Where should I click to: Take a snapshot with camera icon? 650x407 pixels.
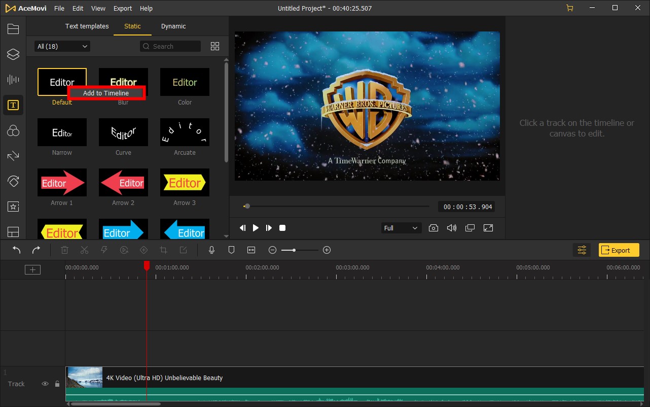434,228
